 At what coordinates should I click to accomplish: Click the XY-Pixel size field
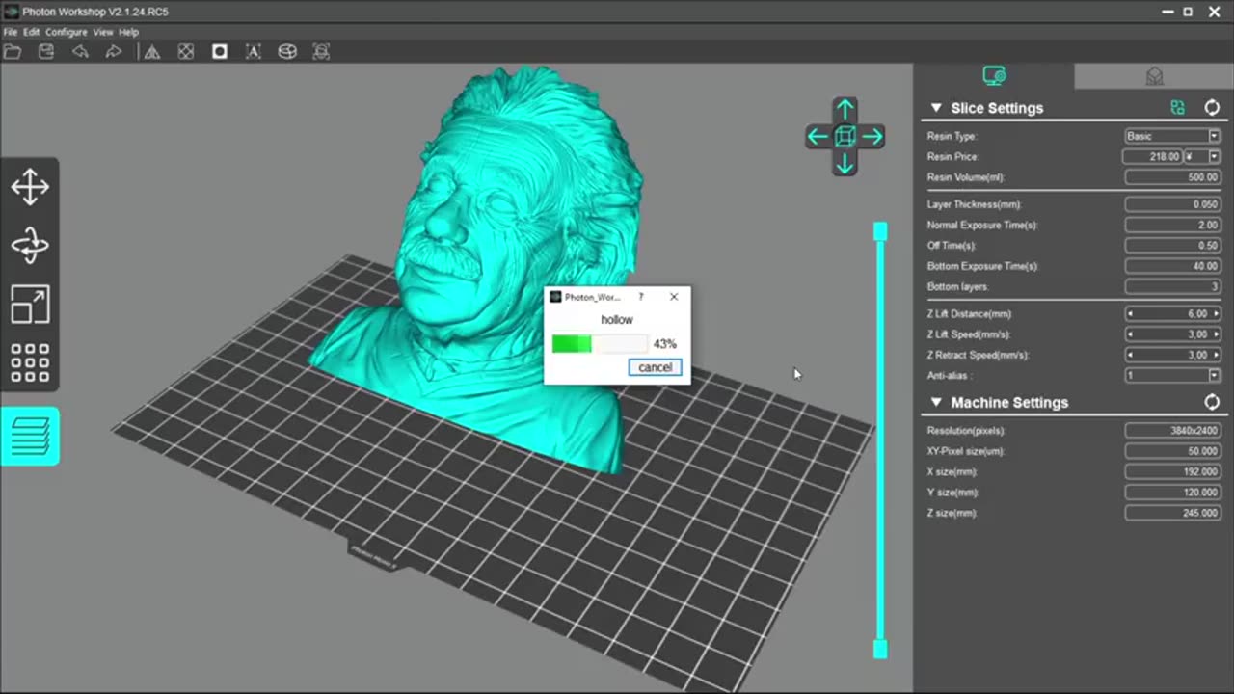pyautogui.click(x=1172, y=451)
